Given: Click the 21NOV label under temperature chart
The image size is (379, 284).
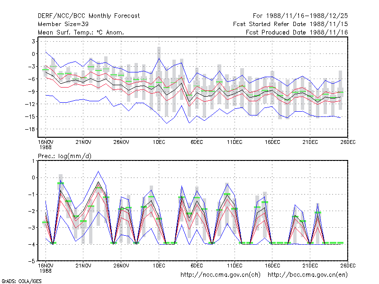Looking at the screenshot, I should (83, 142).
